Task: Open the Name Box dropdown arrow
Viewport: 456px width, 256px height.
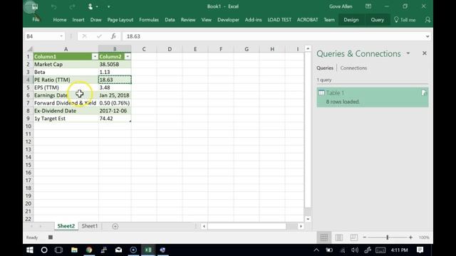Action: click(x=61, y=36)
